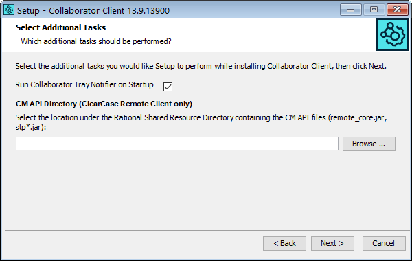Image resolution: width=412 pixels, height=261 pixels.
Task: Proceed with the Next > button
Action: tap(332, 243)
